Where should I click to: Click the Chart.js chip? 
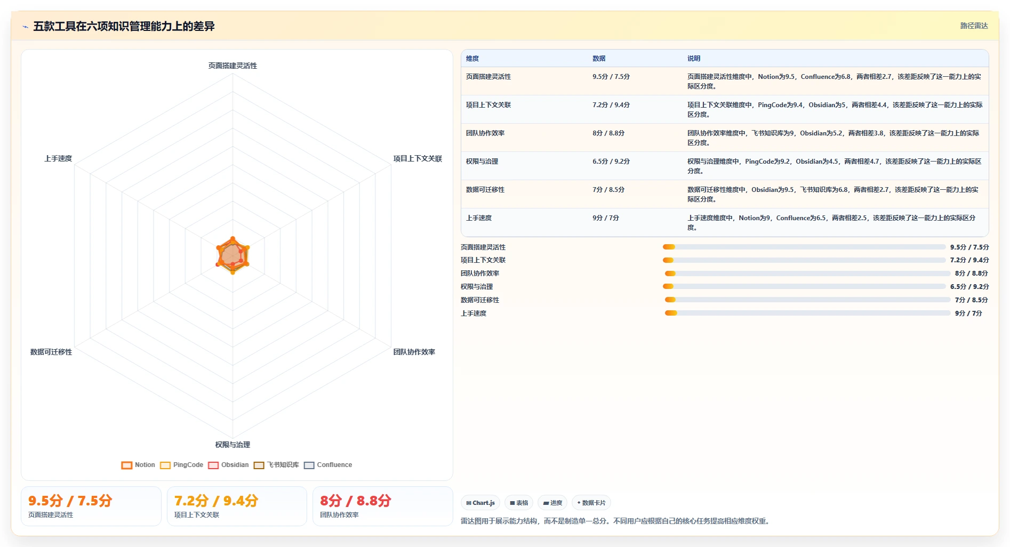click(480, 503)
